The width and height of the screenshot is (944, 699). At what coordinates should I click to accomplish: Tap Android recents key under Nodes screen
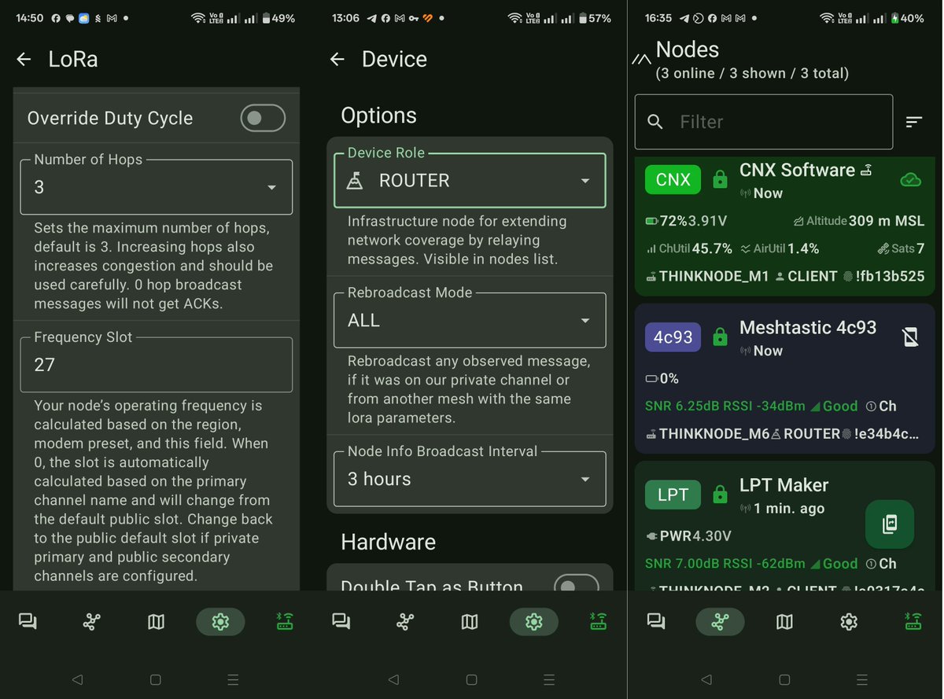(x=863, y=680)
